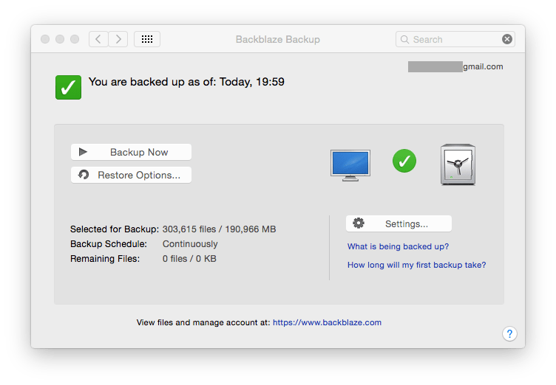The height and width of the screenshot is (385, 556).
Task: Click the round green checkmark icon
Action: click(404, 160)
